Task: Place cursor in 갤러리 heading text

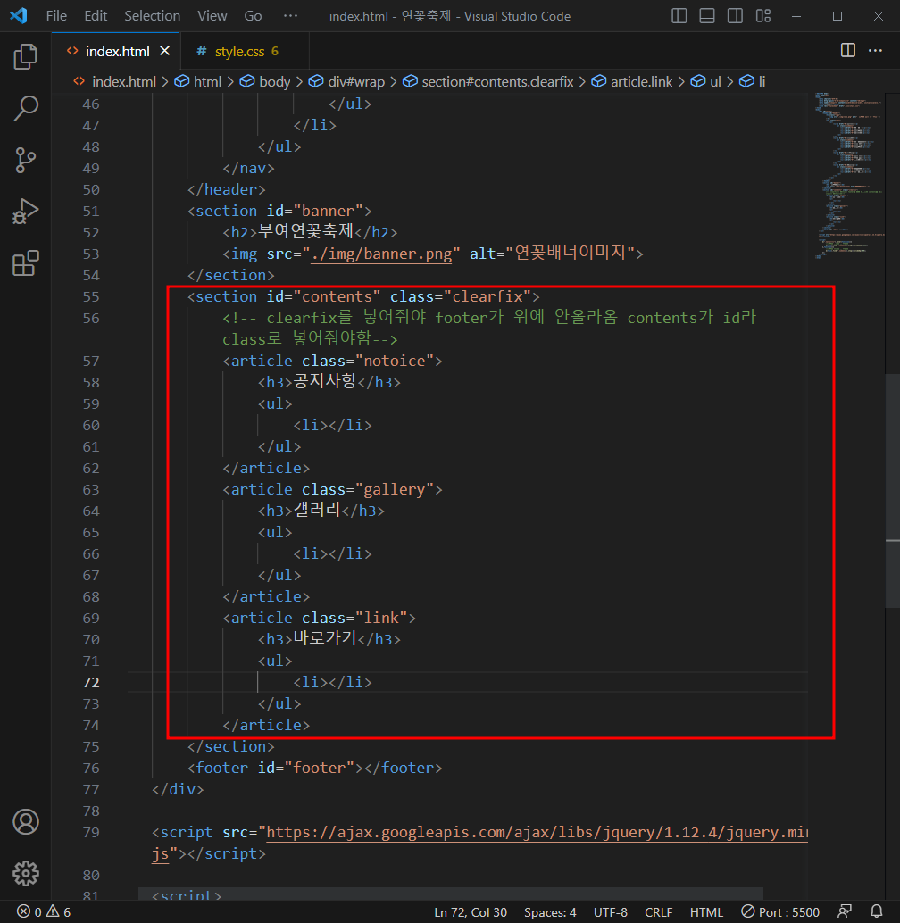Action: 317,510
